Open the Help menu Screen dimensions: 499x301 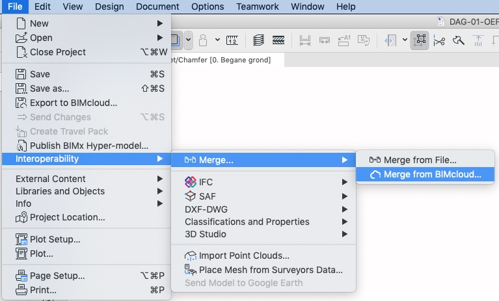pyautogui.click(x=346, y=7)
